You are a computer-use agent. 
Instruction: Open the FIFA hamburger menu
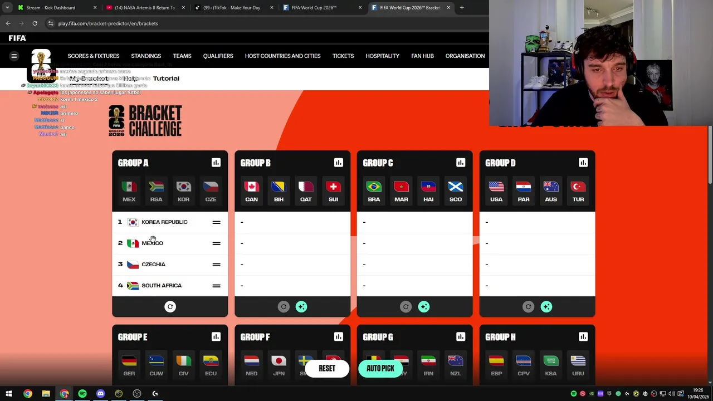point(14,56)
